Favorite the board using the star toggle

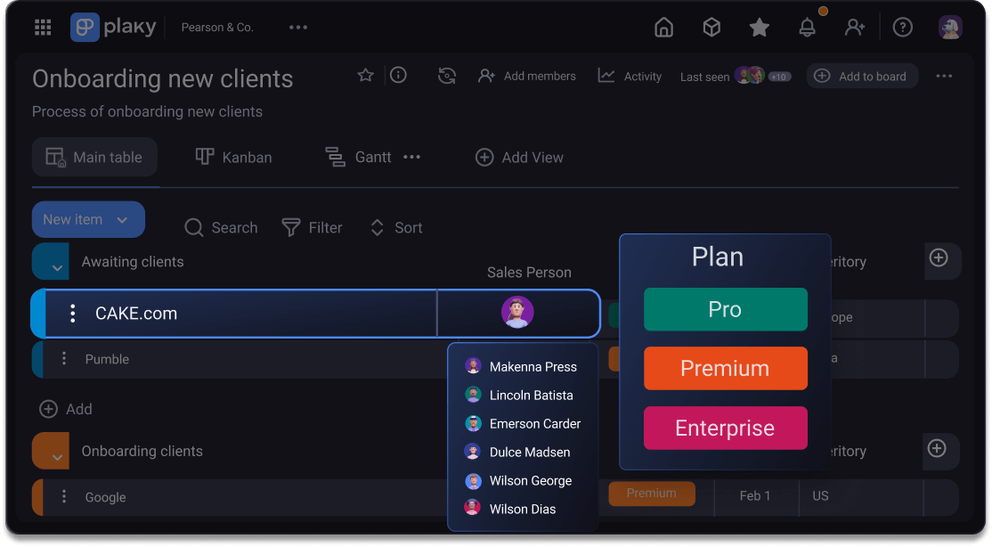(365, 76)
